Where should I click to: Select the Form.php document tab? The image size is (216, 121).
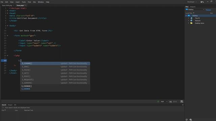[x=20, y=5]
